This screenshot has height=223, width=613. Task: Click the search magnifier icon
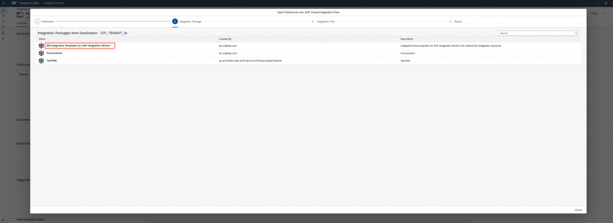(x=576, y=33)
